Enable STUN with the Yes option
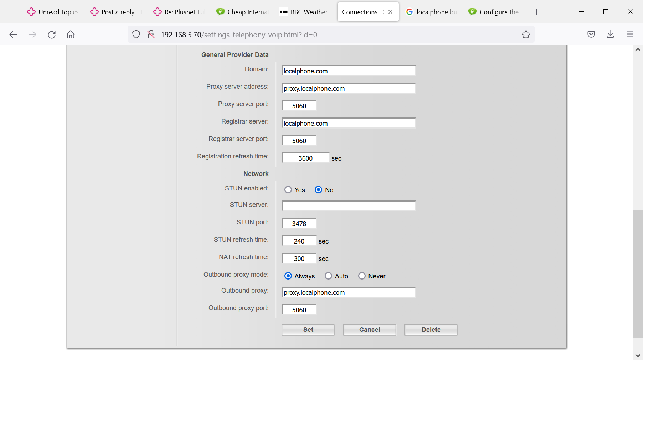 (x=288, y=190)
